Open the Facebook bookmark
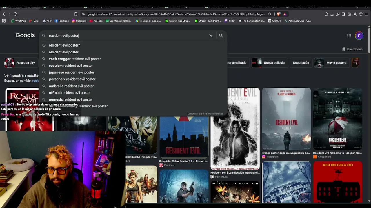Image resolution: width=371 pixels, height=208 pixels. pyautogui.click(x=61, y=21)
